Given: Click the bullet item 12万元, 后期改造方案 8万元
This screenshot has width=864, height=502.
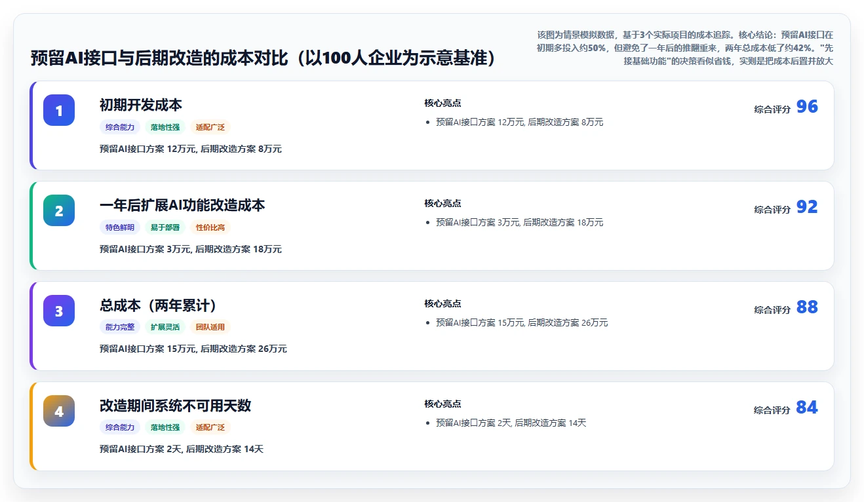Looking at the screenshot, I should (519, 122).
